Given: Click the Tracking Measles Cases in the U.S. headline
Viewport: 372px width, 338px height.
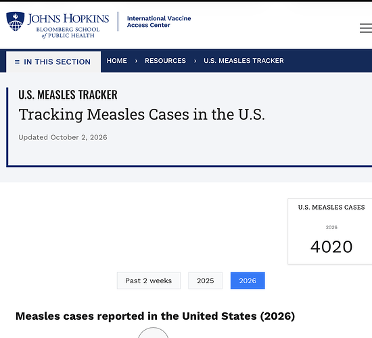Looking at the screenshot, I should tap(141, 114).
